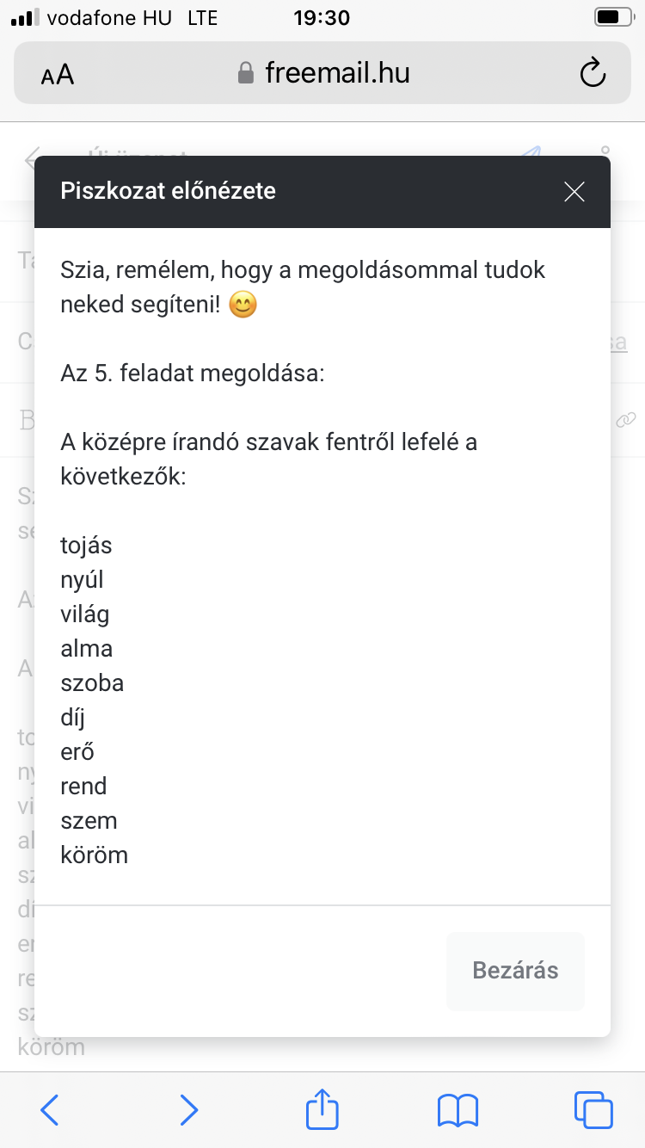Show the open tabs switcher
Viewport: 645px width, 1148px height.
[x=593, y=1109]
